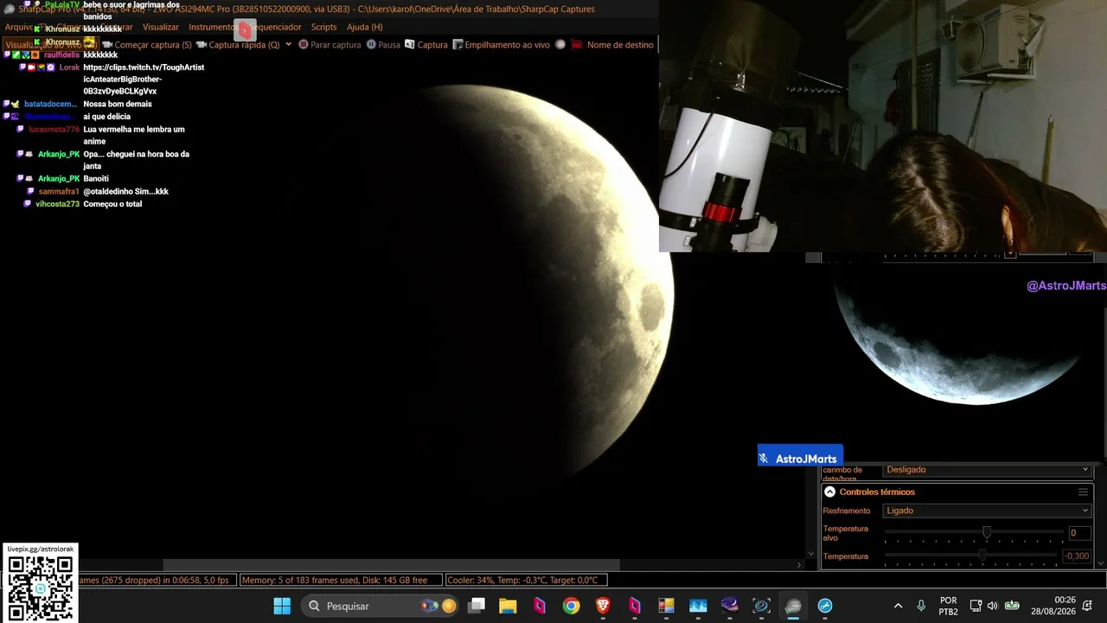Start capture with Começar captura (S)
Screen dimensions: 1107x623
[147, 45]
